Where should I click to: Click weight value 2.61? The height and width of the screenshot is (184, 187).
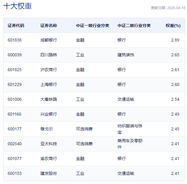175,70
